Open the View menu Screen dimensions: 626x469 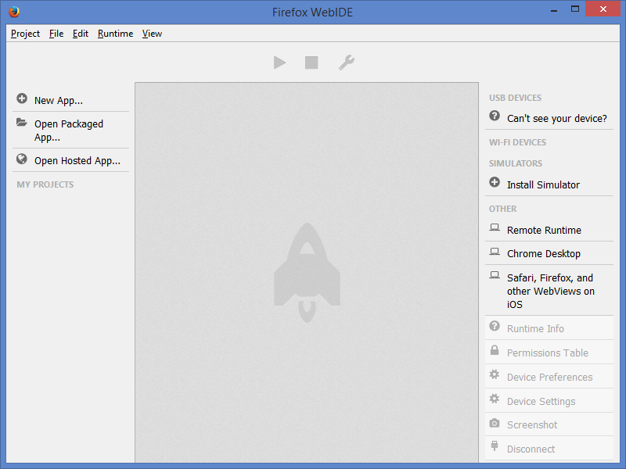pyautogui.click(x=152, y=34)
